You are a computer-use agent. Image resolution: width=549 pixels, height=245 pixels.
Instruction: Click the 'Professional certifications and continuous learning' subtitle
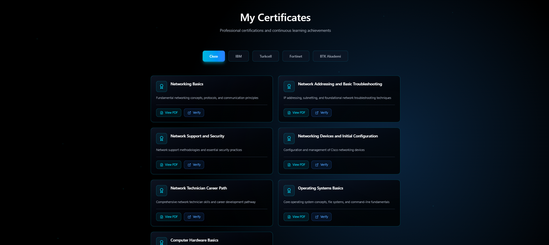[x=275, y=30]
